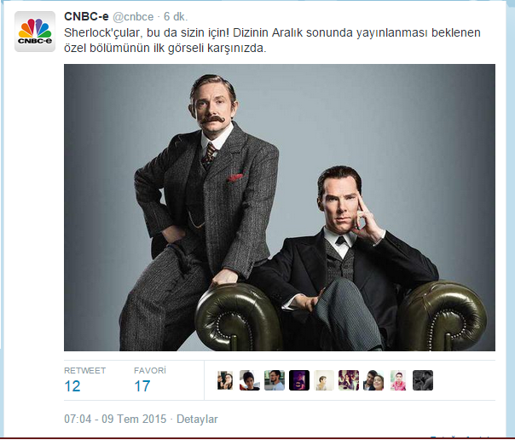515x440 pixels.
Task: Open the avatar showing a couple selfie
Action: click(x=373, y=380)
